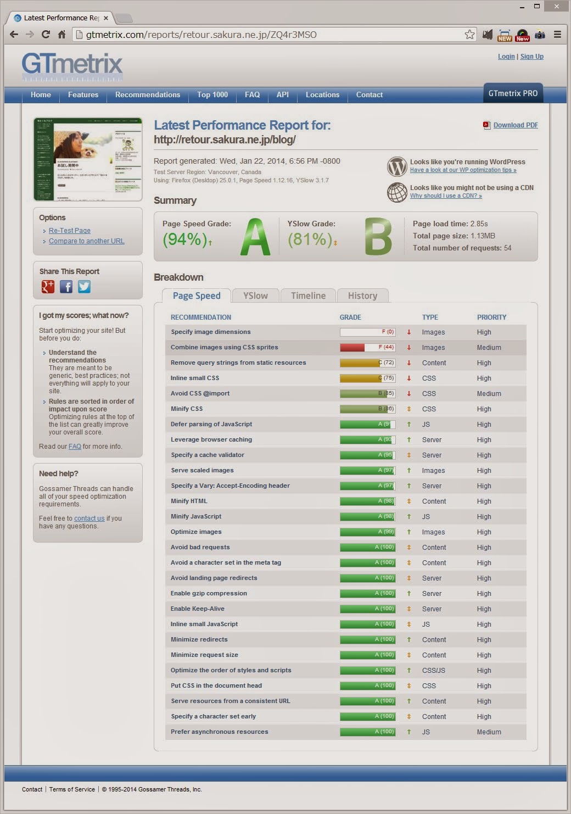Click the WordPress logo icon
This screenshot has height=814, width=571.
(397, 166)
